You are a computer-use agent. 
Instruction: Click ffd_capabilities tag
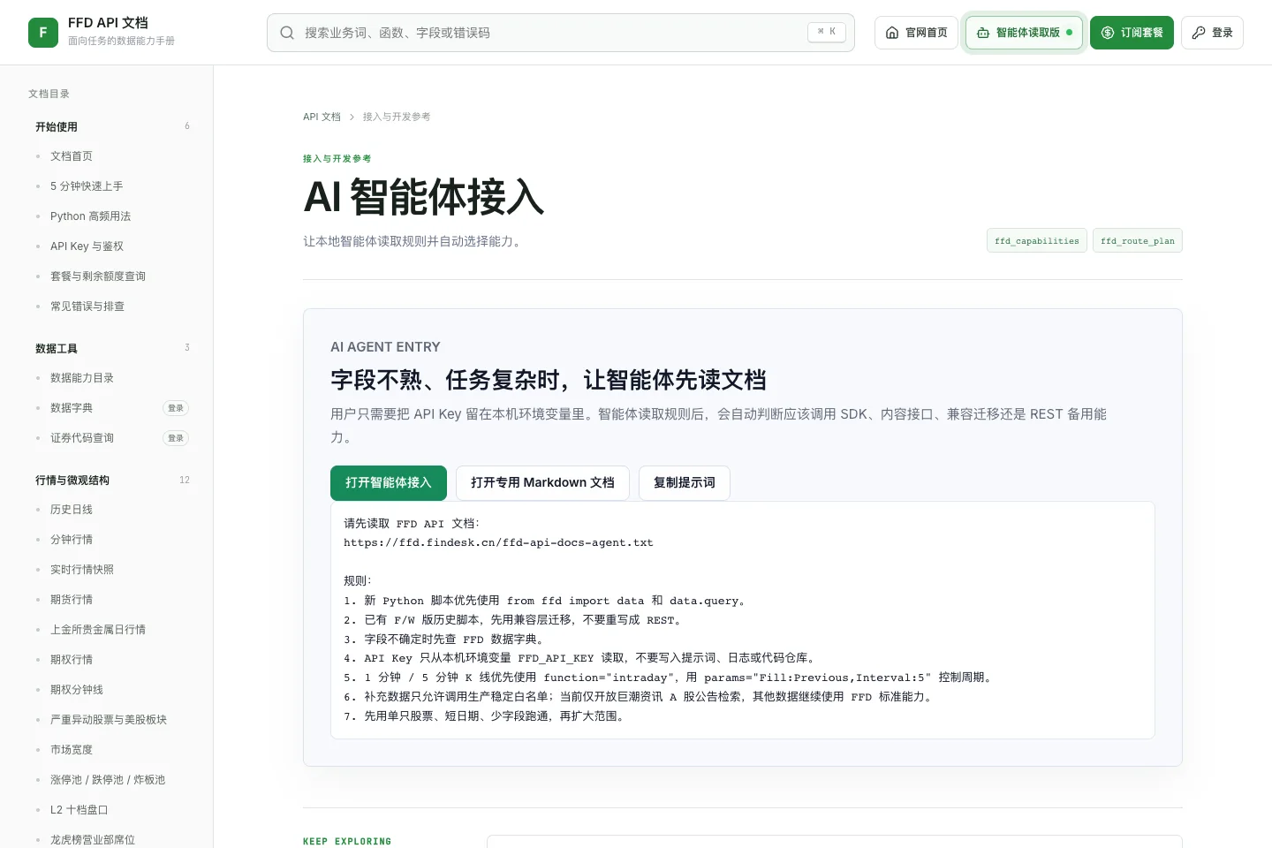(x=1037, y=241)
